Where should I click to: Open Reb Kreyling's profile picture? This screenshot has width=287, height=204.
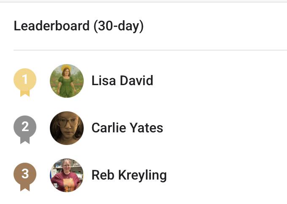click(67, 175)
